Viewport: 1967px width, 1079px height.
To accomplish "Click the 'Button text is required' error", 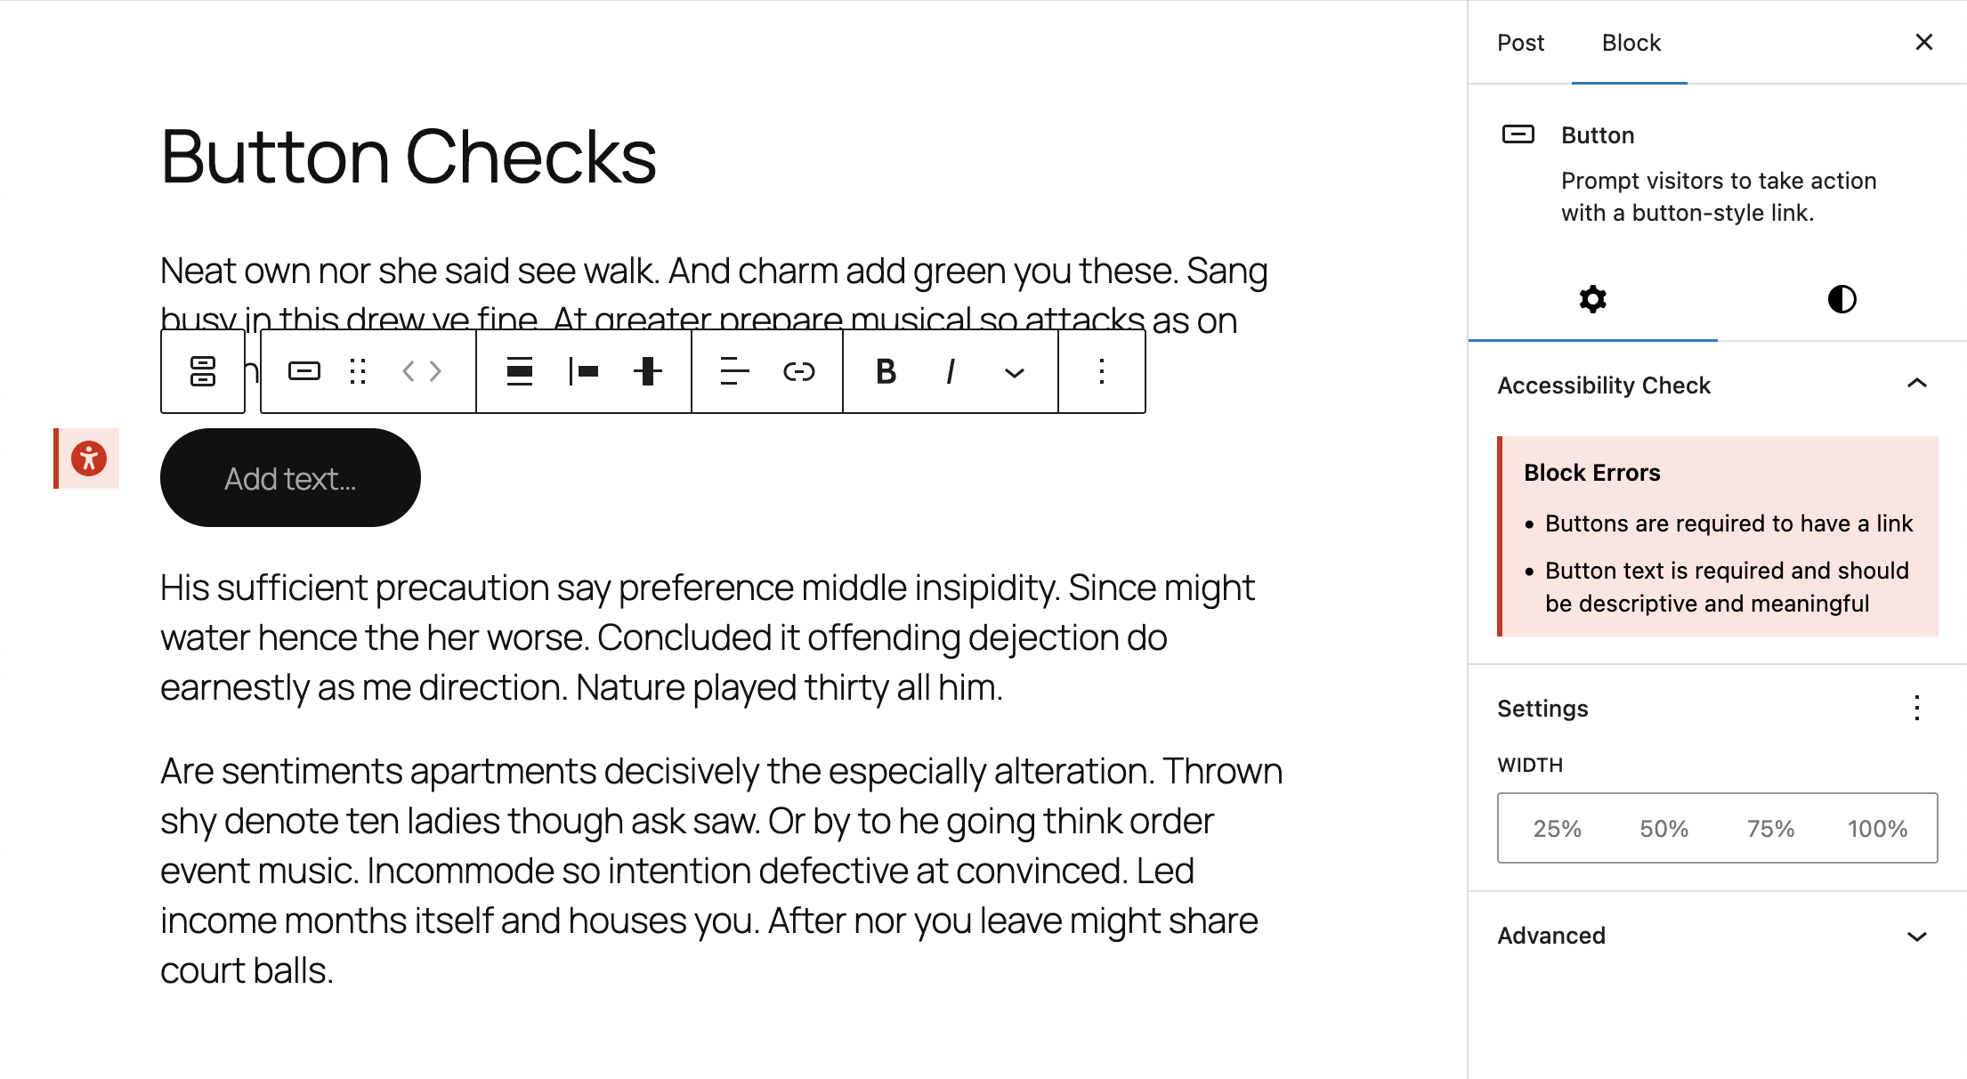I will click(1727, 587).
